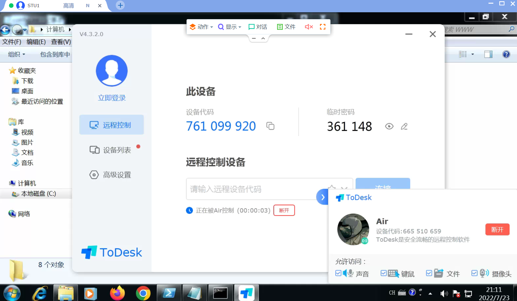Viewport: 517px width, 301px height.
Task: Click the red 断开 button in Air popup
Action: tap(497, 229)
